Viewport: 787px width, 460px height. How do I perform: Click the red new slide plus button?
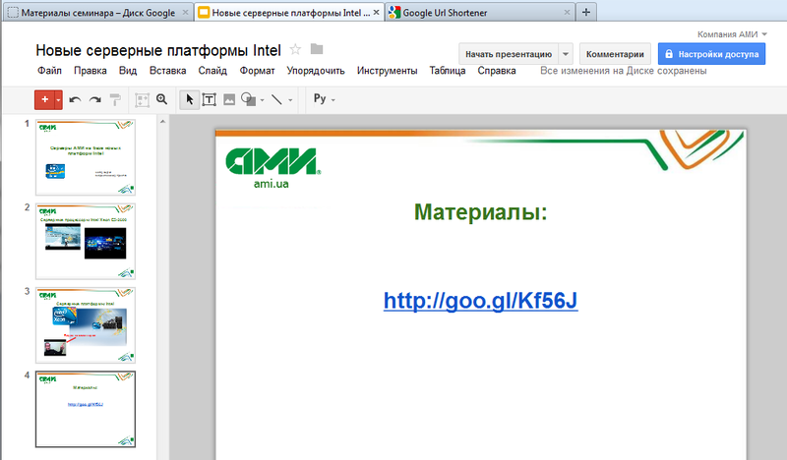(x=44, y=100)
